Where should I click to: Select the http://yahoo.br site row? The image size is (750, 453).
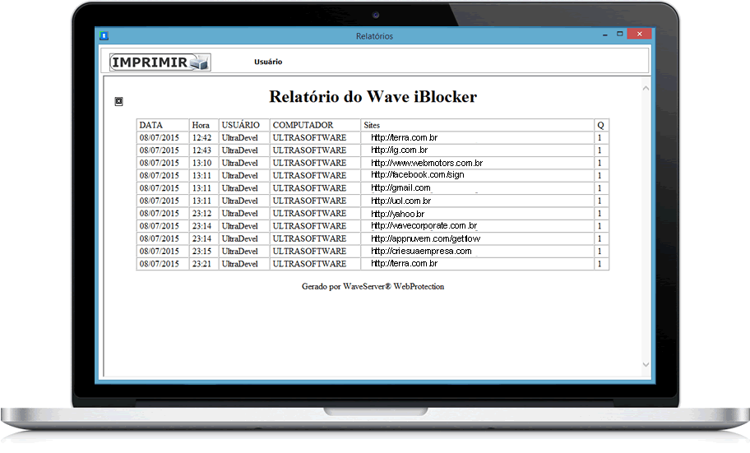pyautogui.click(x=397, y=214)
